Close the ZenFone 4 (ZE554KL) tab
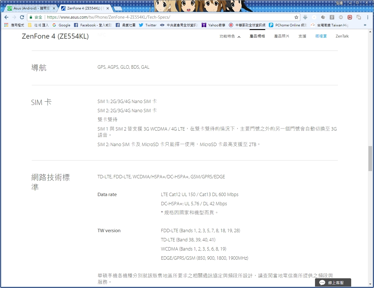This screenshot has width=374, height=288. pyautogui.click(x=107, y=8)
